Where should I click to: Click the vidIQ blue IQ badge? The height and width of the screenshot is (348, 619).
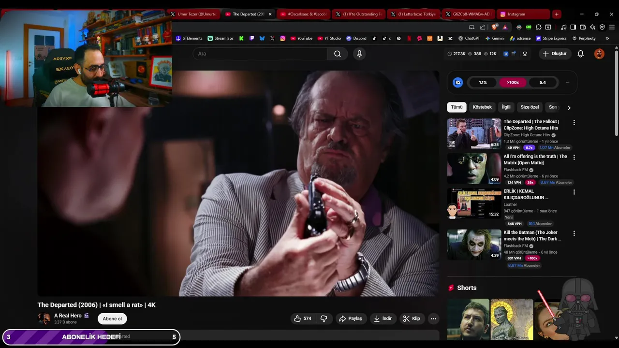click(x=457, y=83)
